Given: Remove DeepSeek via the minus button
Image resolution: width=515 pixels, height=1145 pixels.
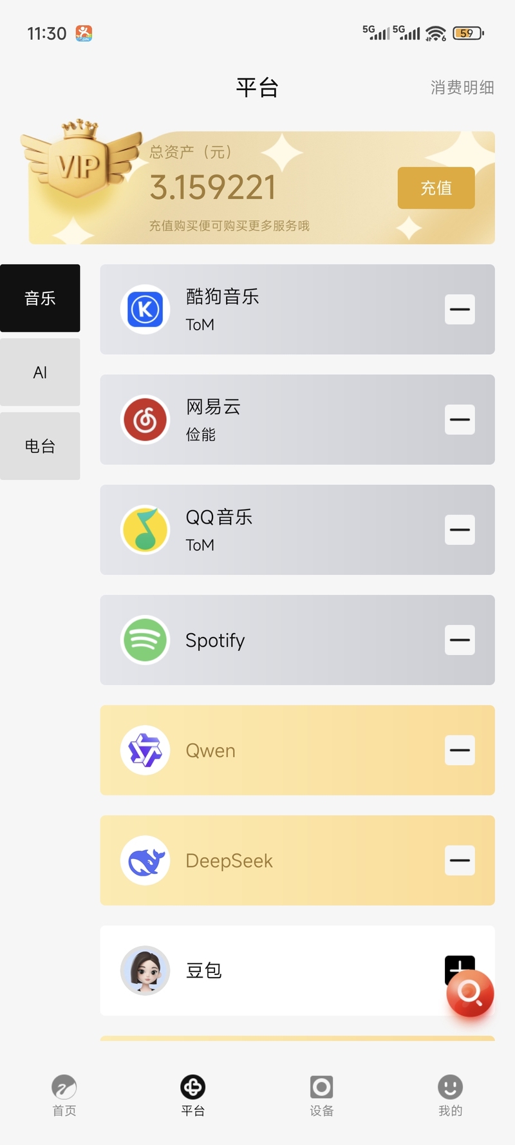Looking at the screenshot, I should [460, 860].
